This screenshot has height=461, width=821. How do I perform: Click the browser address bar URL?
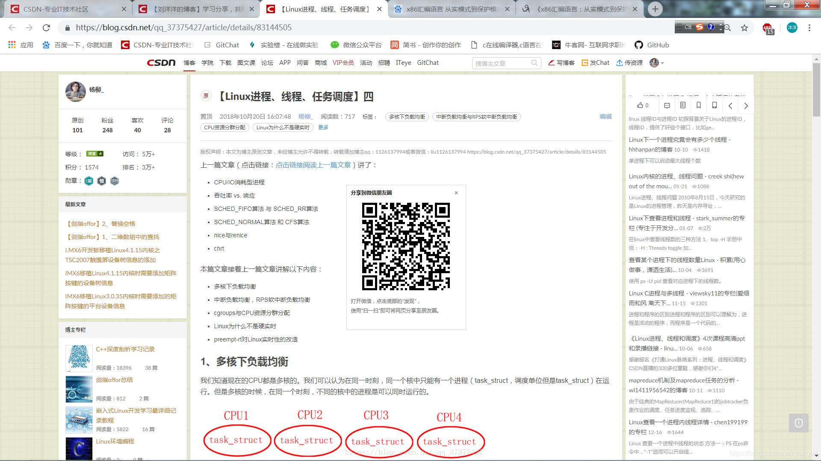(x=183, y=27)
